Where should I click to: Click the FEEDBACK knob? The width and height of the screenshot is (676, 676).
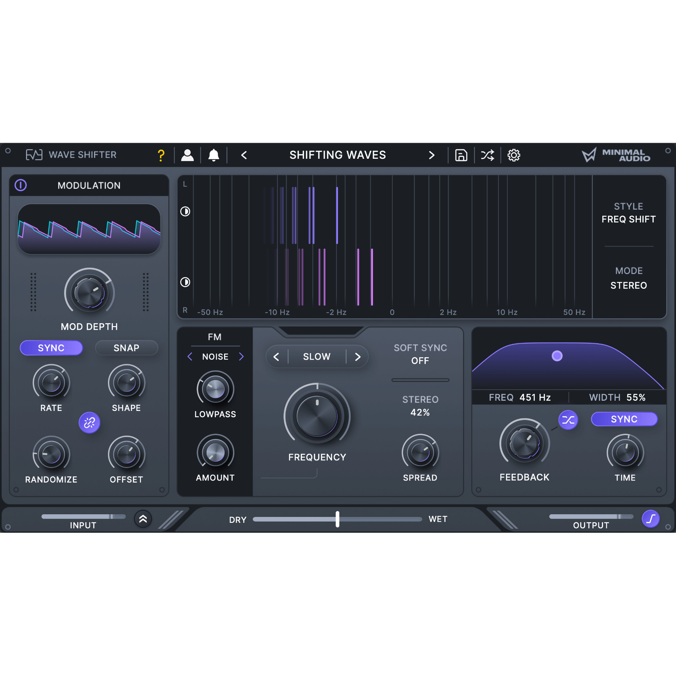[525, 443]
